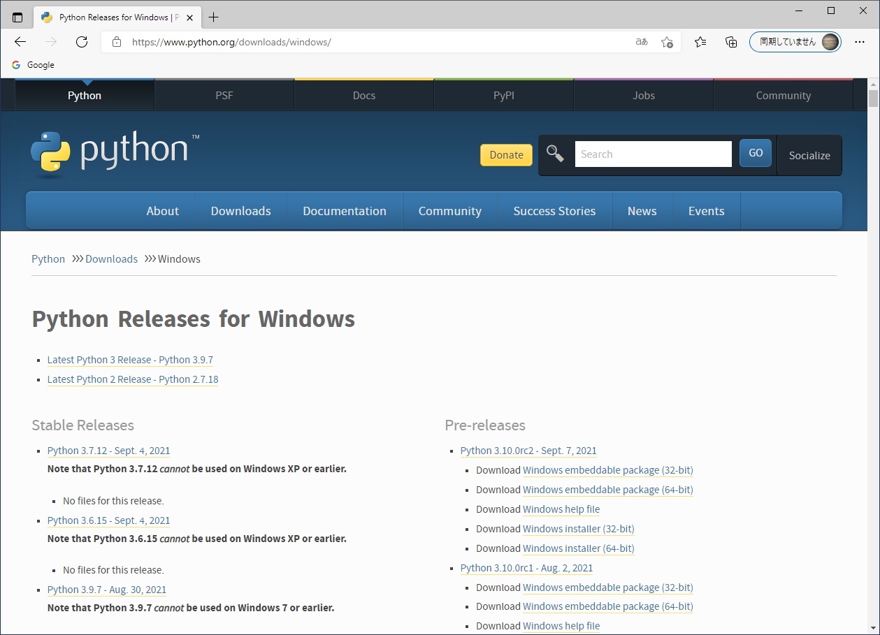Open a new tab with plus icon
The width and height of the screenshot is (880, 635).
point(214,17)
